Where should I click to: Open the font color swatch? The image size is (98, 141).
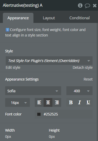[39, 114]
